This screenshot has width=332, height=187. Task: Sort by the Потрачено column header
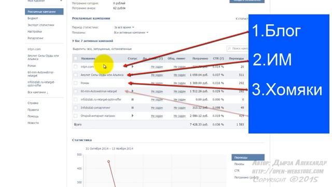[200, 58]
